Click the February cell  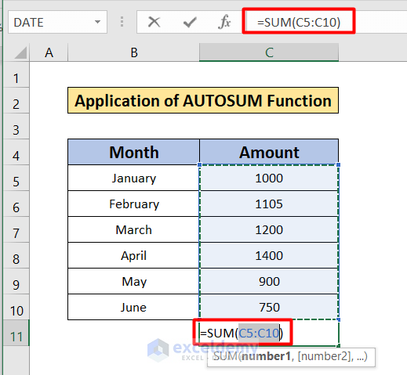(x=133, y=204)
